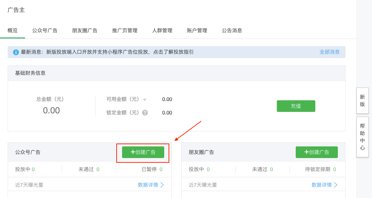The image size is (372, 198).
Task: Click the blue info icon in notice bar
Action: 16,52
